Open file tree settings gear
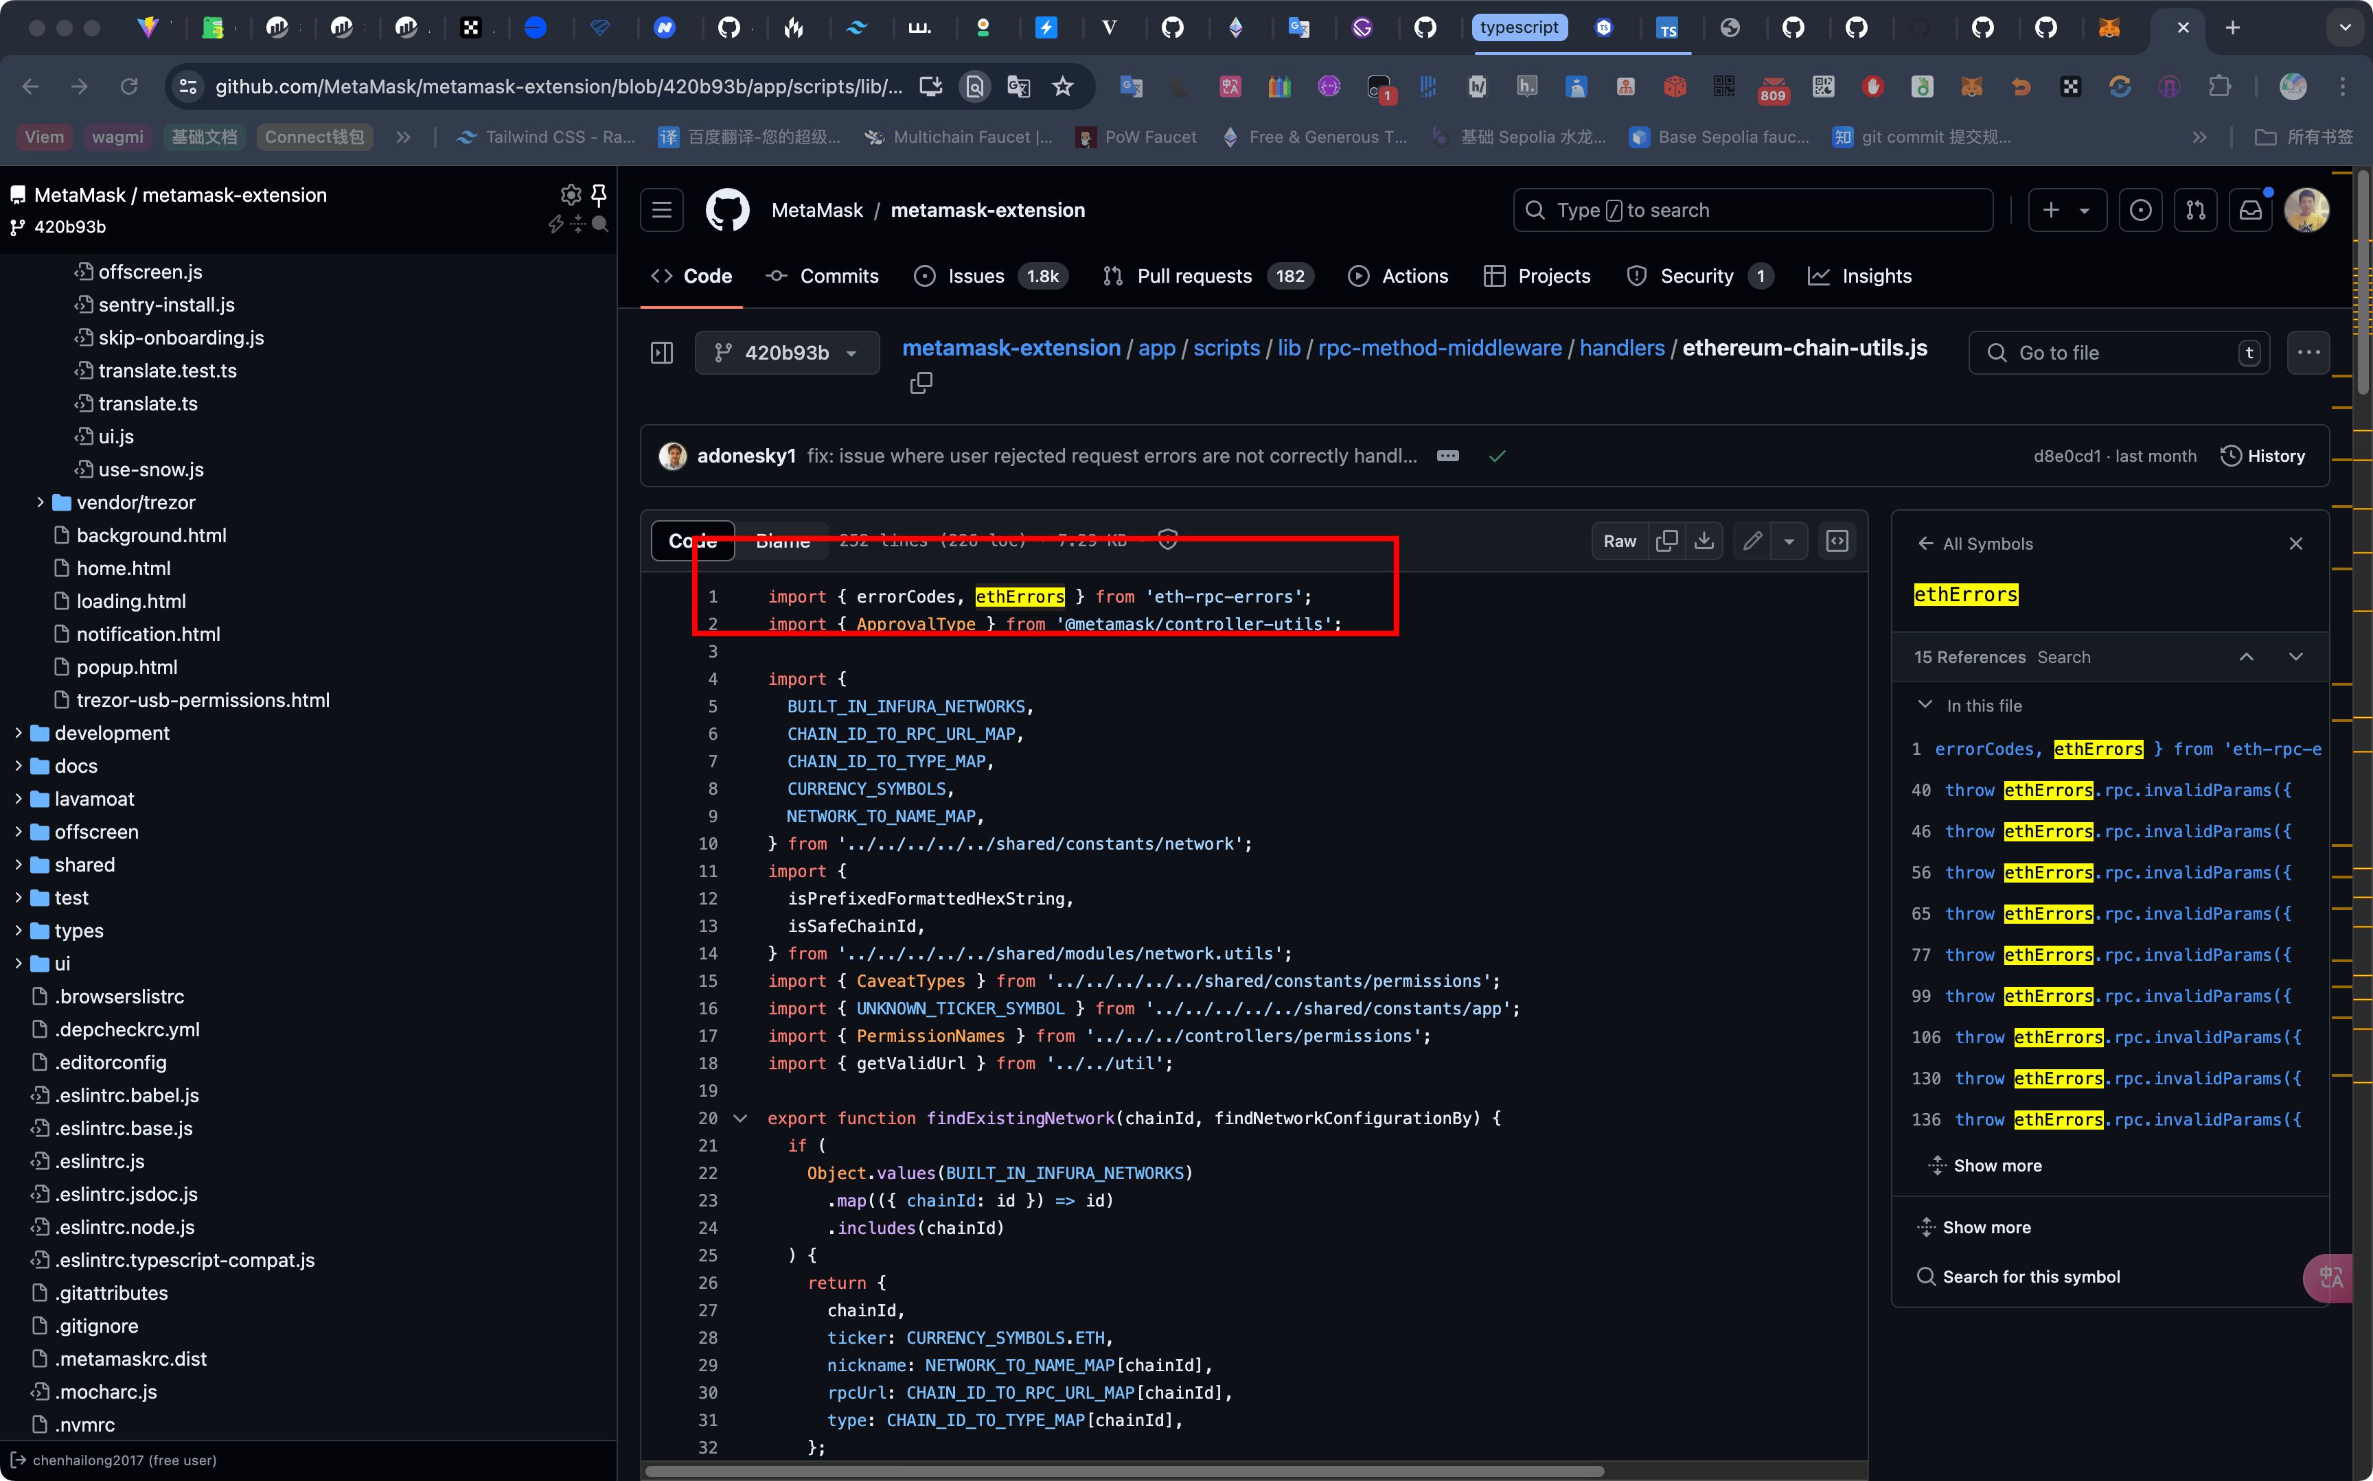The width and height of the screenshot is (2373, 1481). (570, 194)
